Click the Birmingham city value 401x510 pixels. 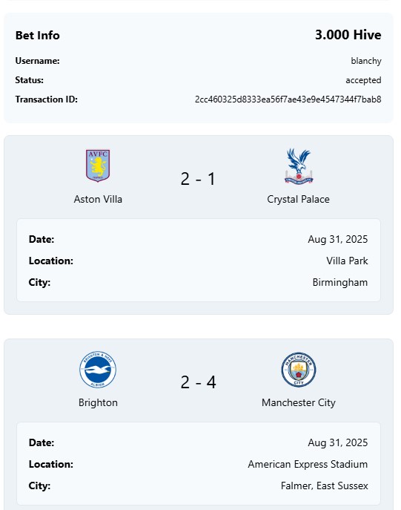[340, 282]
